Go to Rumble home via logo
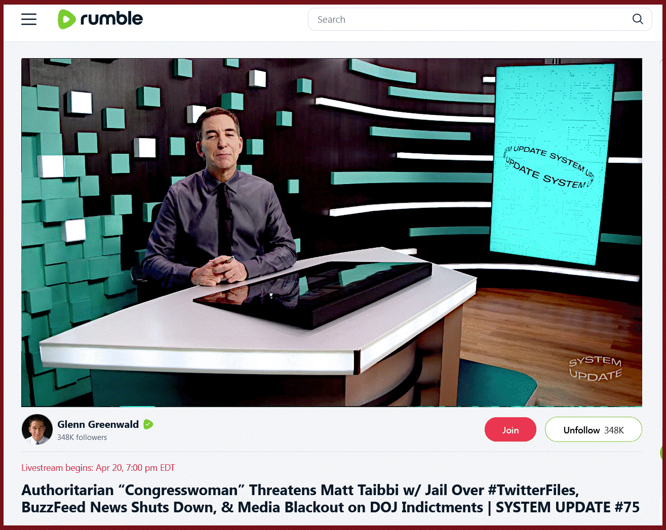 point(100,19)
